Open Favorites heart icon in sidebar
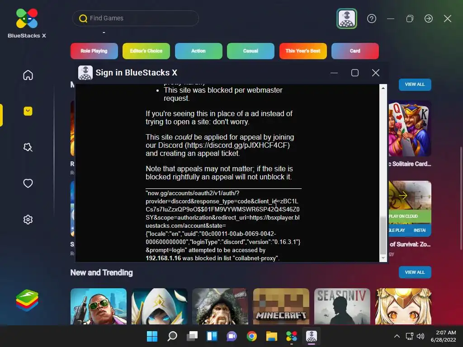The image size is (463, 347). tap(28, 183)
